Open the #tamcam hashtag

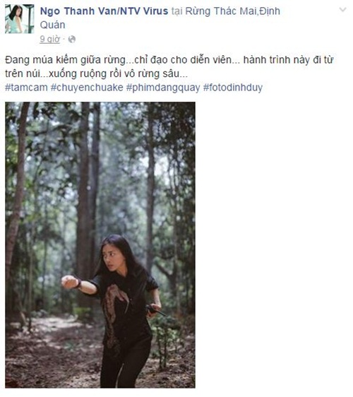(x=26, y=88)
